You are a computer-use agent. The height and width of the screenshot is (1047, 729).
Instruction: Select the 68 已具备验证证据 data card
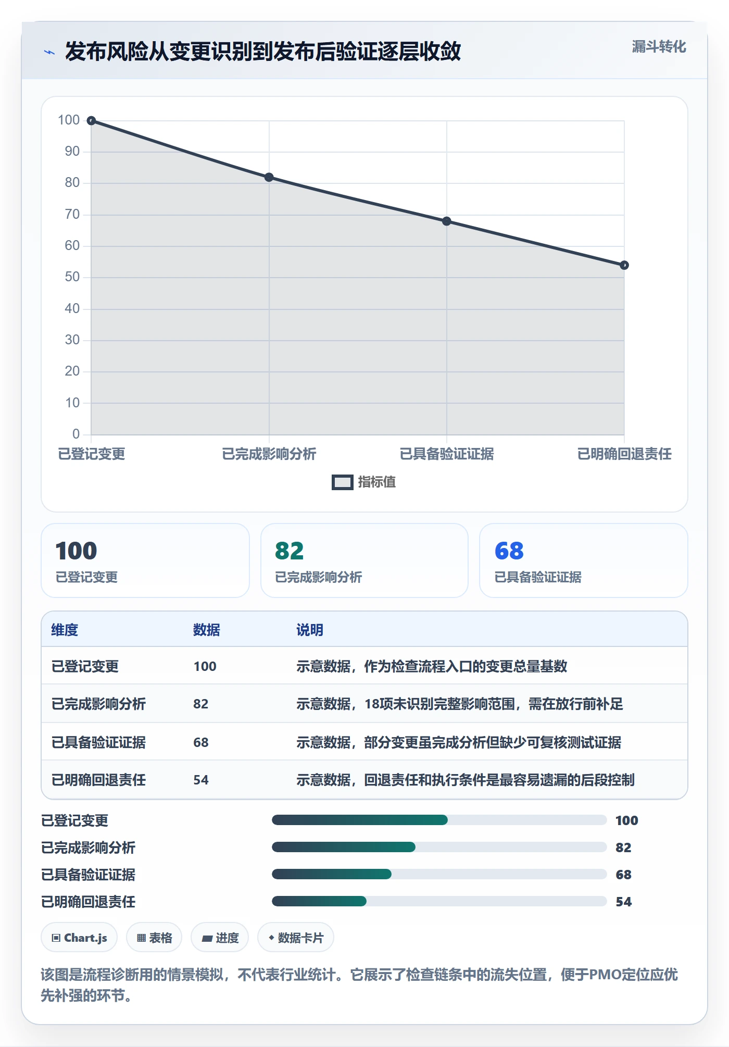(x=584, y=560)
